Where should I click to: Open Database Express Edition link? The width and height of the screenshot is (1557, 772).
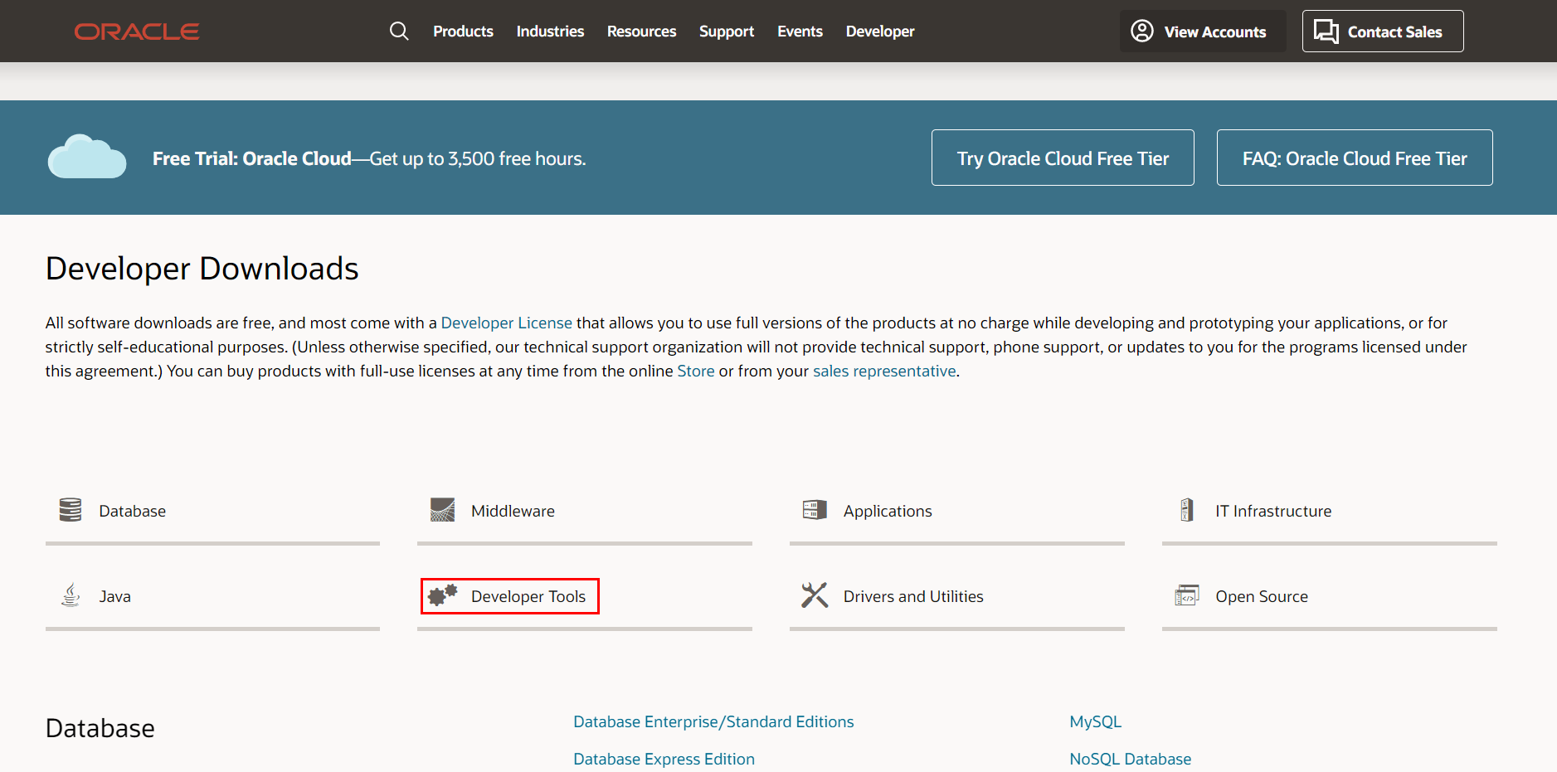tap(664, 759)
